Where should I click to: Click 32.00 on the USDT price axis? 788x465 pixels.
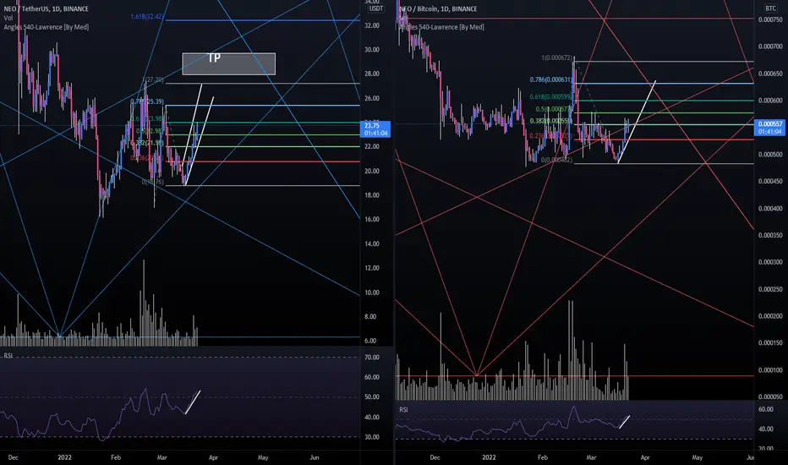click(x=372, y=25)
